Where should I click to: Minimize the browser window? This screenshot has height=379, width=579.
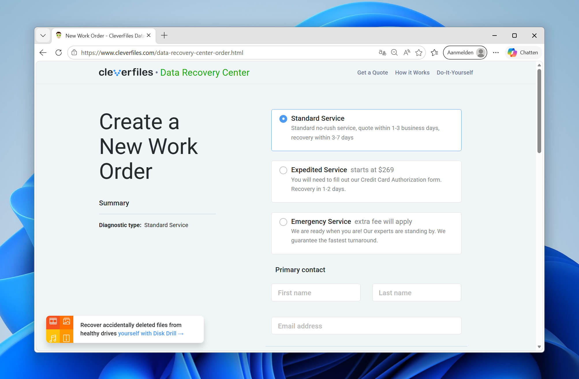[494, 36]
